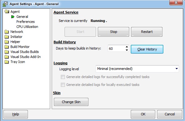Click the Initiator folder icon
185x121 pixels.
[x=7, y=37]
